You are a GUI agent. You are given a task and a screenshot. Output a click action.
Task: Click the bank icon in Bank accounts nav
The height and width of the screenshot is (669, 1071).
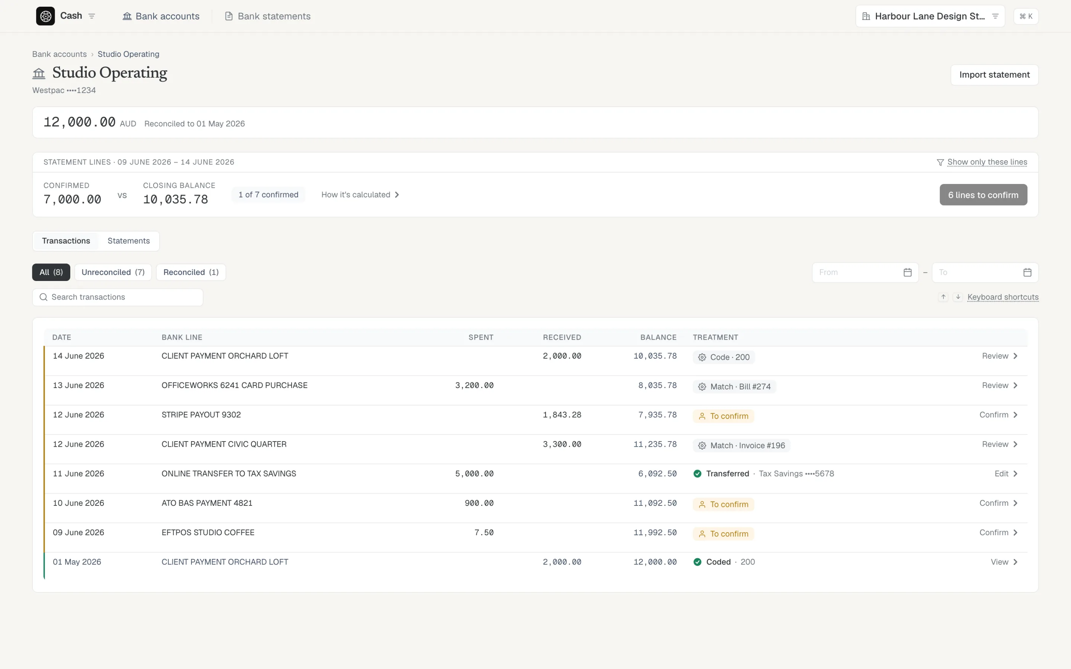tap(127, 16)
